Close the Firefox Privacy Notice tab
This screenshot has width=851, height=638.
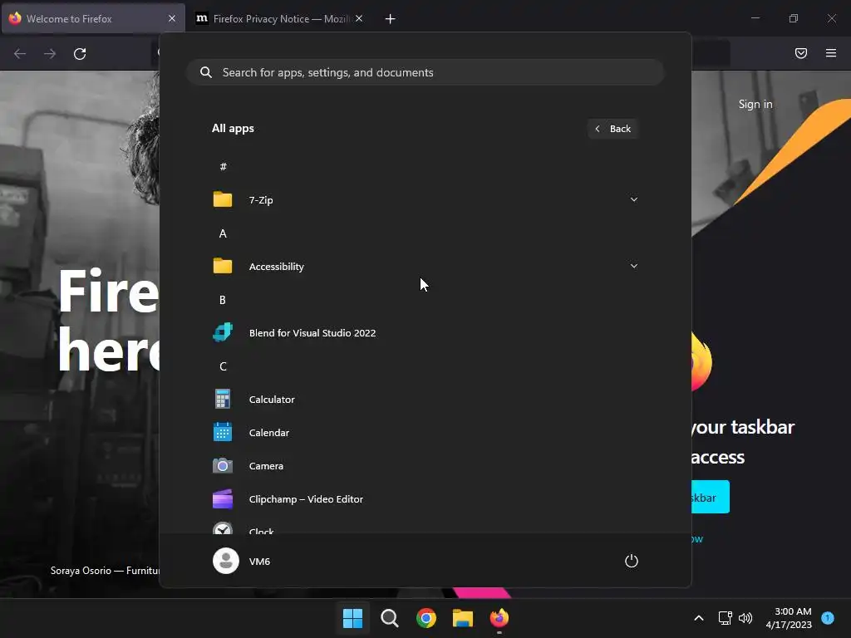(x=359, y=19)
